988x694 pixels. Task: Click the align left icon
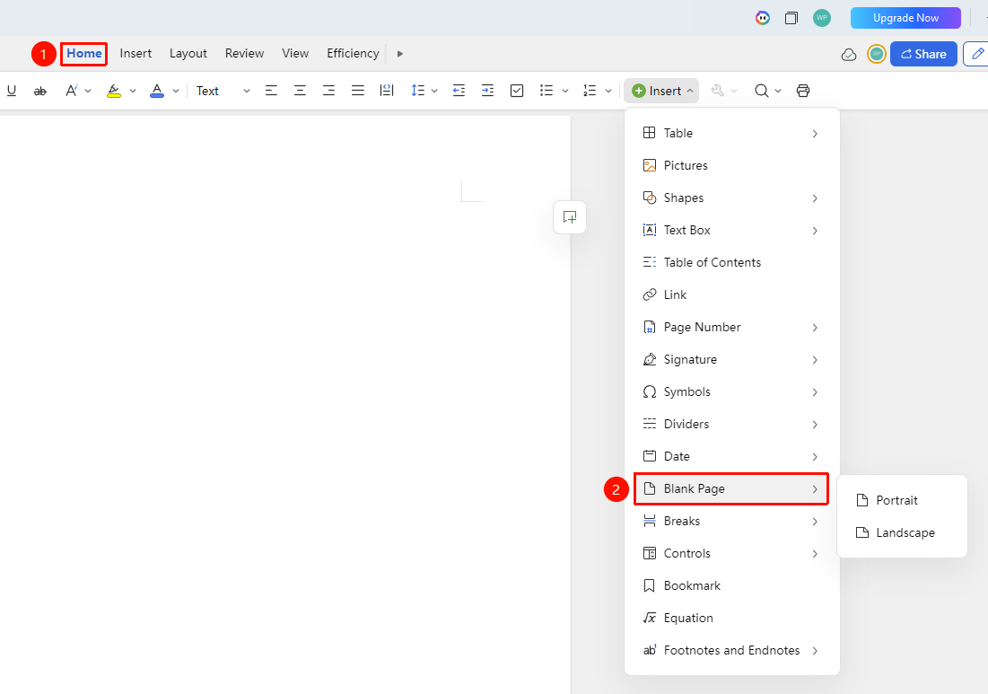coord(271,91)
